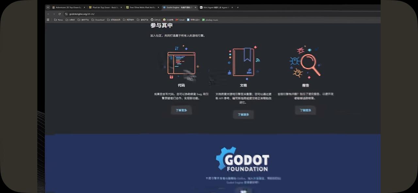Reload the Godot Engine page
Image resolution: width=418 pixels, height=193 pixels.
coord(59,14)
